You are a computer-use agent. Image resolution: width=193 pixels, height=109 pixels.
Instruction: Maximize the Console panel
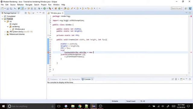coord(190,79)
